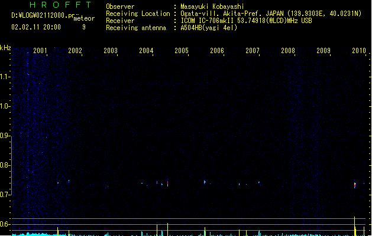The width and height of the screenshot is (372, 236).
Task: Select antenna value A504HB(yagi 4el)
Action: [209, 28]
